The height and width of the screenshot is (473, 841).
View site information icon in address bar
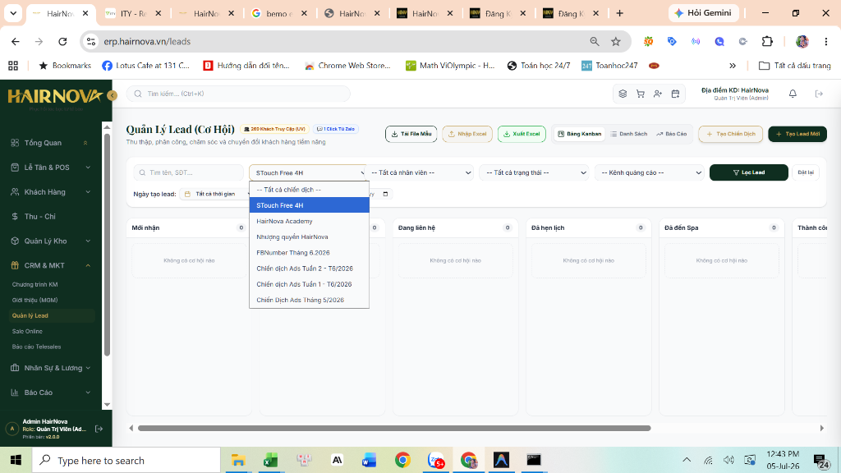coord(91,41)
